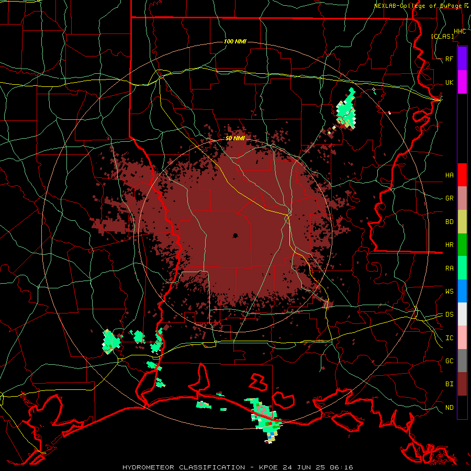Click the BD yellow legend swatch
The height and width of the screenshot is (471, 471).
[462, 222]
